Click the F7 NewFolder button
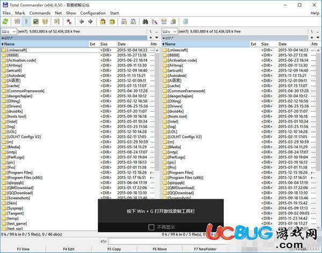 pos(205,249)
